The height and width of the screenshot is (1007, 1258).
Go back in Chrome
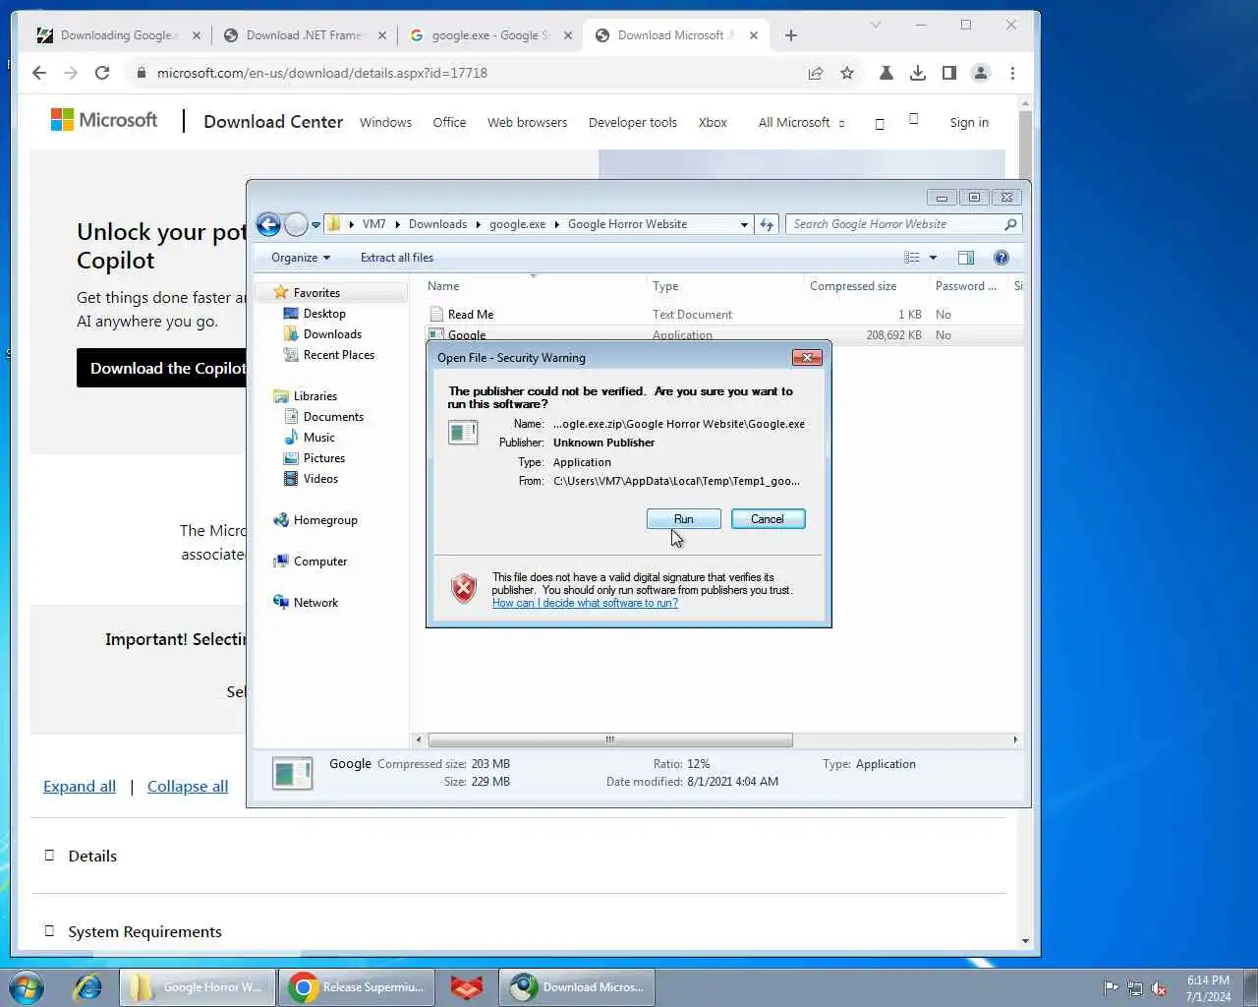coord(39,73)
